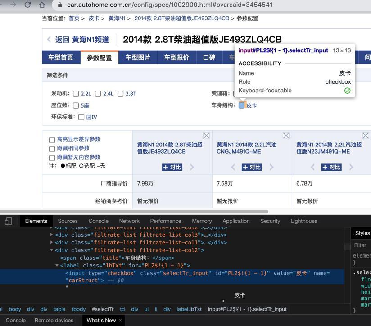Image resolution: width=371 pixels, height=326 pixels.
Task: Switch to DevTools Sources tab
Action: 68,221
